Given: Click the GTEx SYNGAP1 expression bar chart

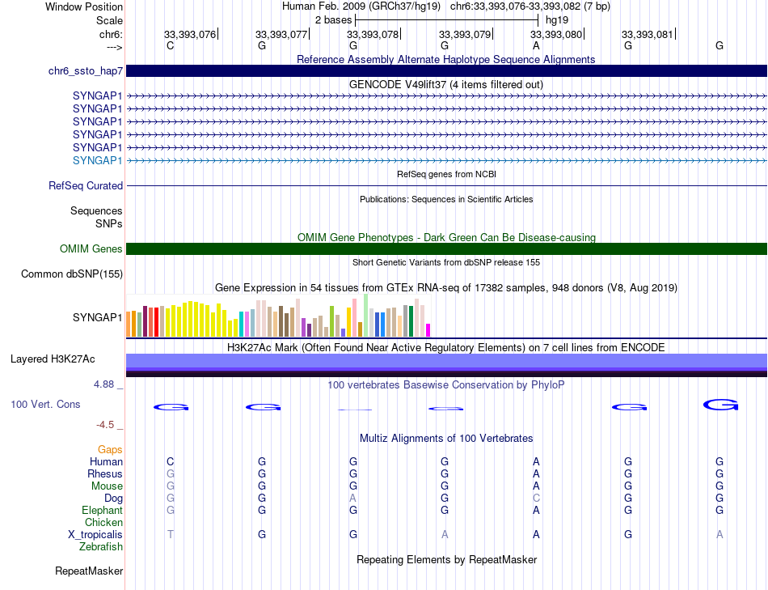Looking at the screenshot, I should pyautogui.click(x=278, y=316).
